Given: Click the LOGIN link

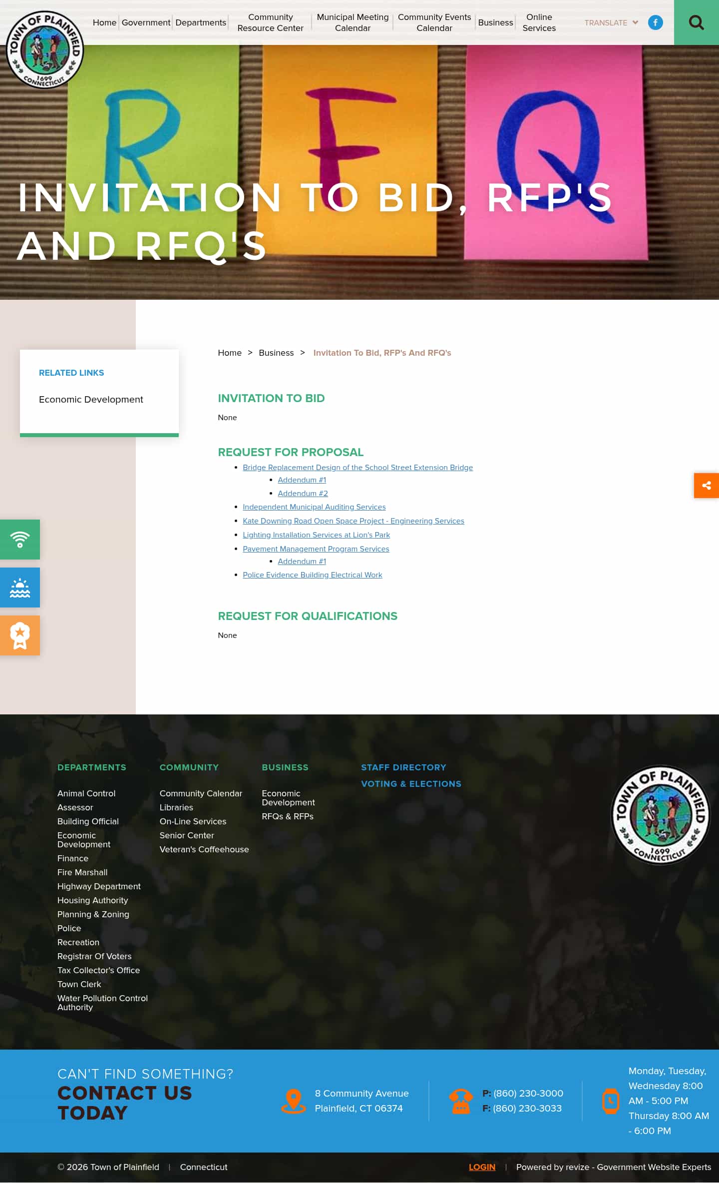Looking at the screenshot, I should pyautogui.click(x=482, y=1167).
